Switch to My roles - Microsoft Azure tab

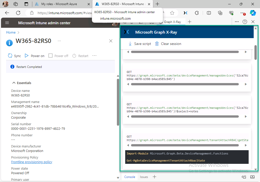coord(59,4)
